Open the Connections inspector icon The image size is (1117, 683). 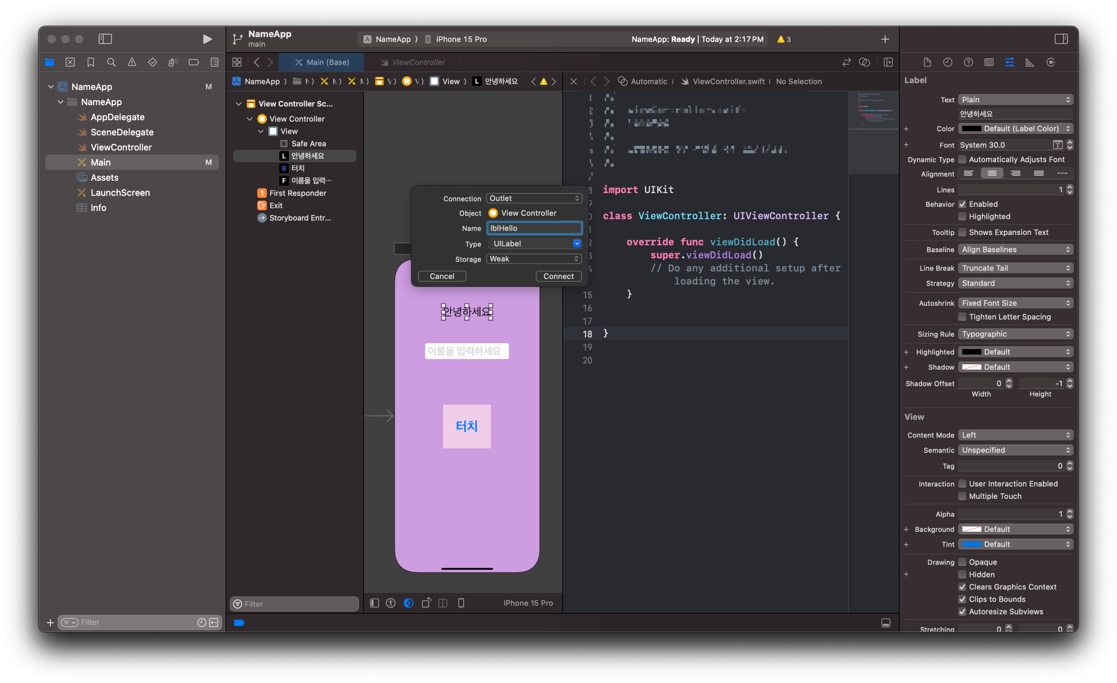tap(1050, 62)
